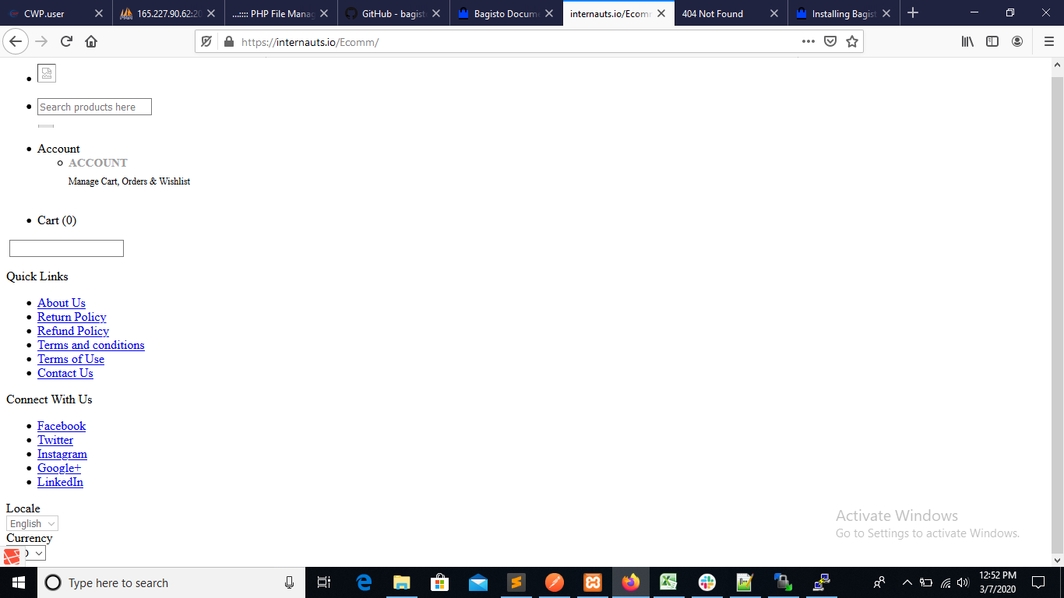The image size is (1064, 598).
Task: Open Terms and conditions link
Action: (x=91, y=345)
